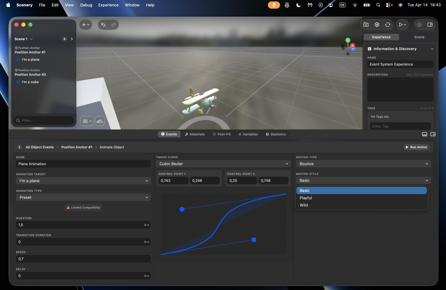Toggle the right inspector sidebar
The width and height of the screenshot is (446, 290).
click(430, 25)
